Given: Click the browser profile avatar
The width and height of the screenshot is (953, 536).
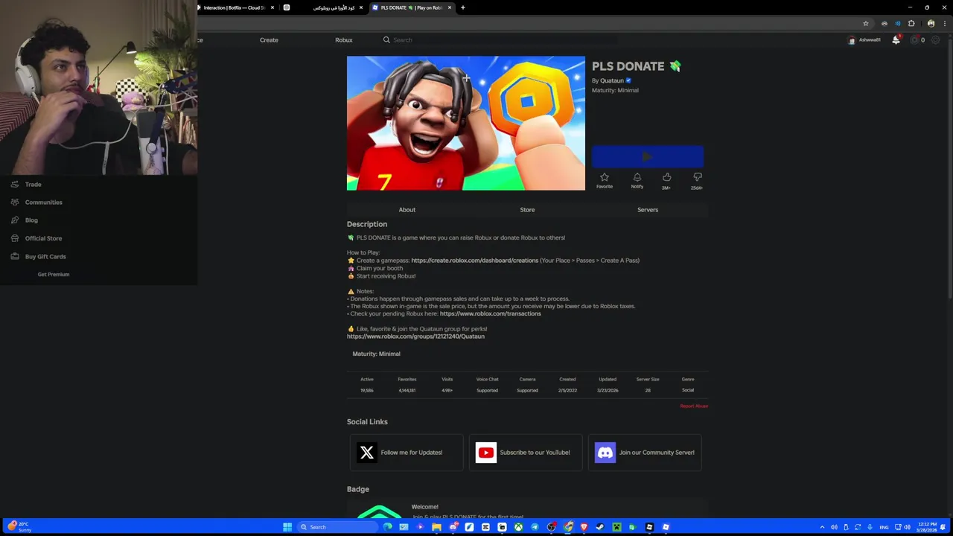Looking at the screenshot, I should click(x=931, y=23).
